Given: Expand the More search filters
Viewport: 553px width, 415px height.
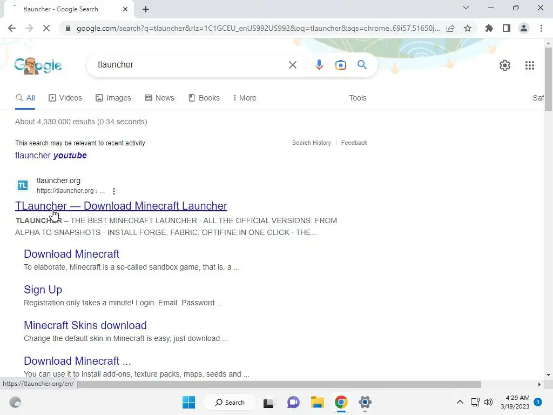Looking at the screenshot, I should pyautogui.click(x=245, y=98).
